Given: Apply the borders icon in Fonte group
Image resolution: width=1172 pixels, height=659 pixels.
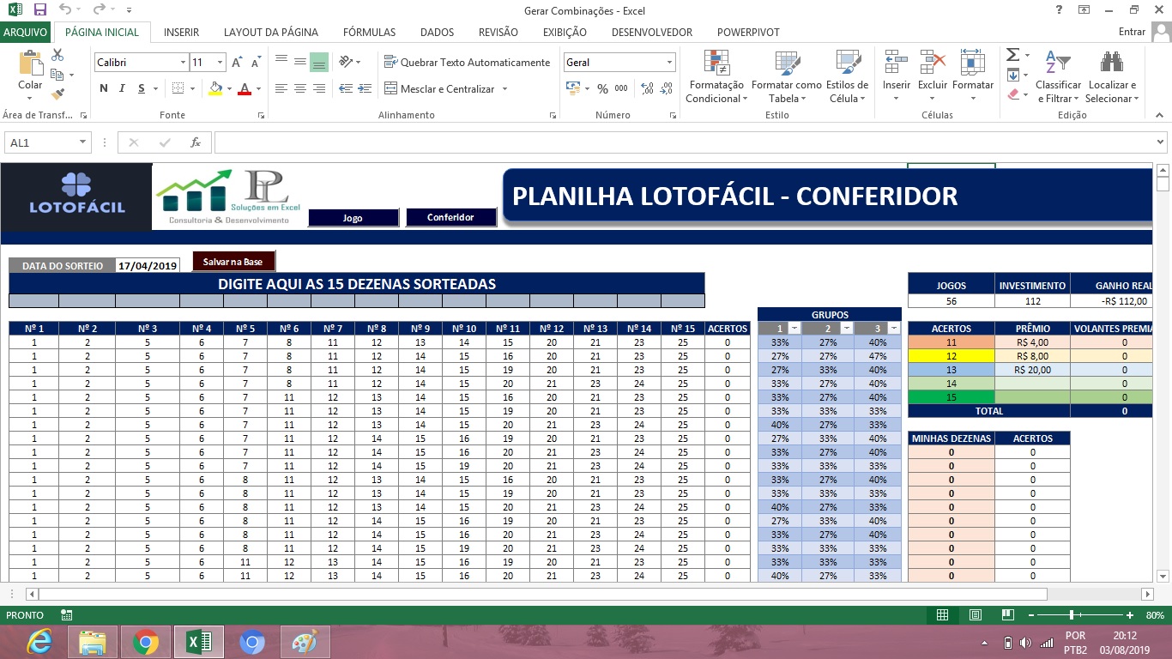Looking at the screenshot, I should point(177,88).
